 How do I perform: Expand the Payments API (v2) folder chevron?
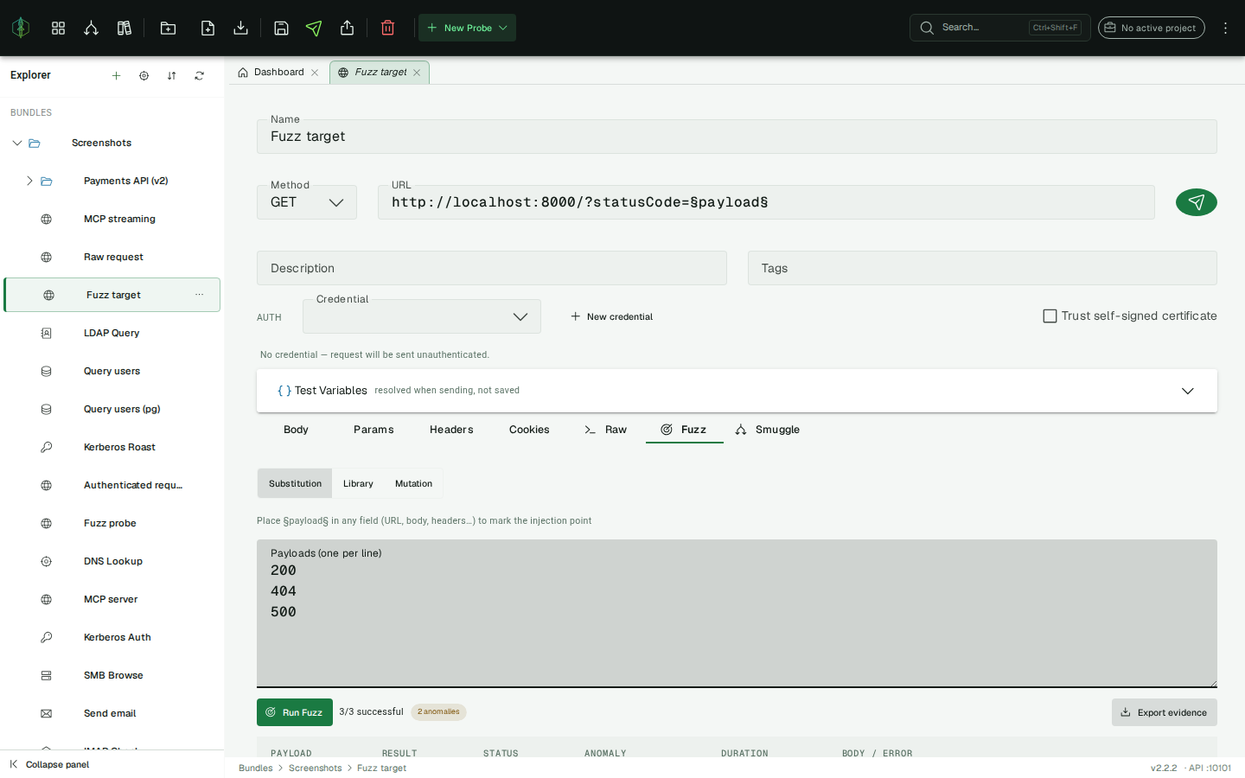pyautogui.click(x=29, y=181)
